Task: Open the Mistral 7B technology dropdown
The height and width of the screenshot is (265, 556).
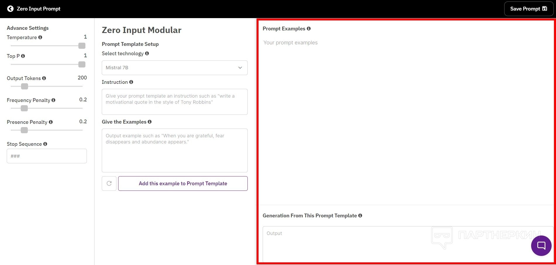Action: [175, 68]
